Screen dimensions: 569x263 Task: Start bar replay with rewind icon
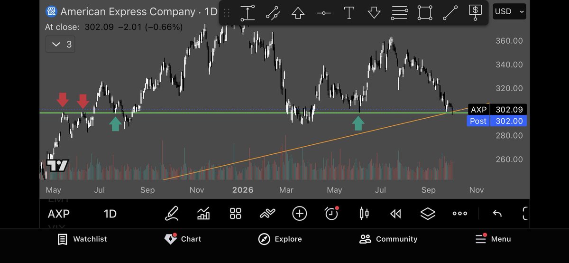(x=395, y=214)
